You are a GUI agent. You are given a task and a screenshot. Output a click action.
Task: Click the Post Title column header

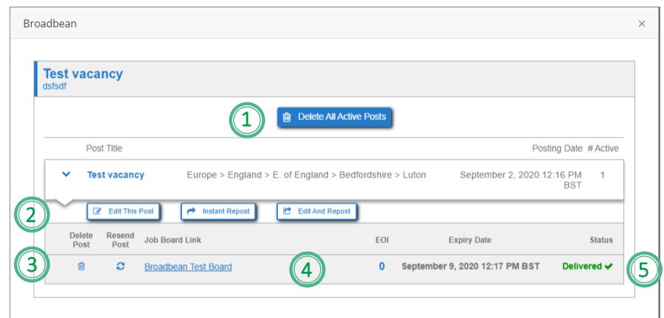click(104, 149)
